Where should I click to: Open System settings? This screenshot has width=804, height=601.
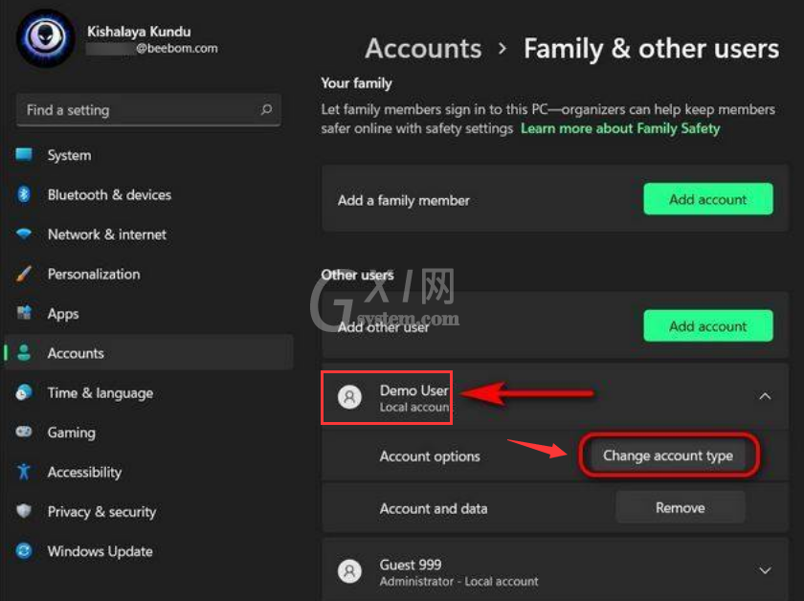(x=148, y=155)
